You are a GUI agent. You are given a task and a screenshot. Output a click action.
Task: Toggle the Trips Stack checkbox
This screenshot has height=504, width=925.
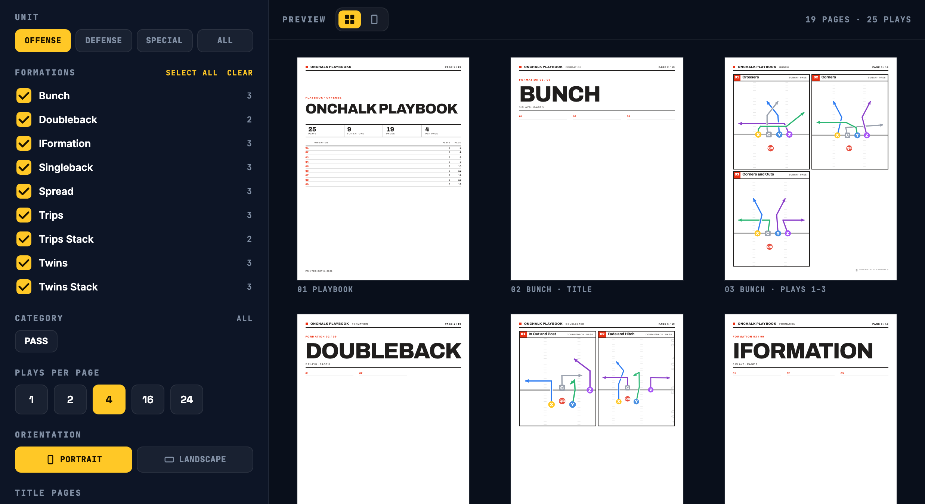click(x=24, y=239)
